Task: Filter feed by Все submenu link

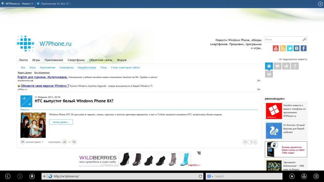Action: (x=23, y=68)
